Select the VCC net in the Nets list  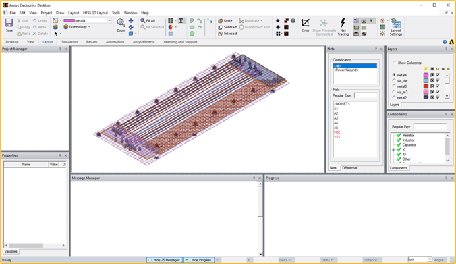(337, 132)
